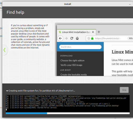Click the Install window title text
Image resolution: width=133 pixels, height=119 pixels.
(x=68, y=4)
